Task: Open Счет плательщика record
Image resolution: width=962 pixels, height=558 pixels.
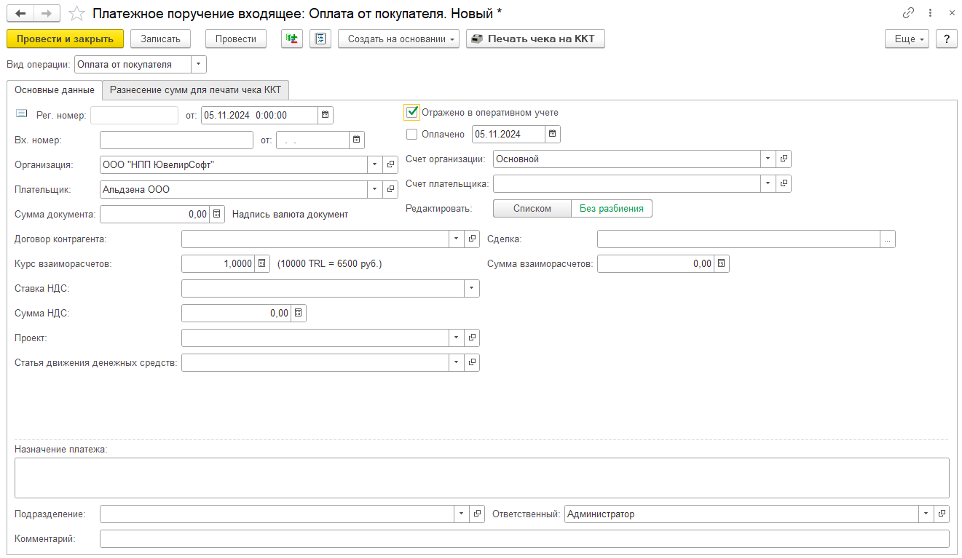Action: (784, 183)
